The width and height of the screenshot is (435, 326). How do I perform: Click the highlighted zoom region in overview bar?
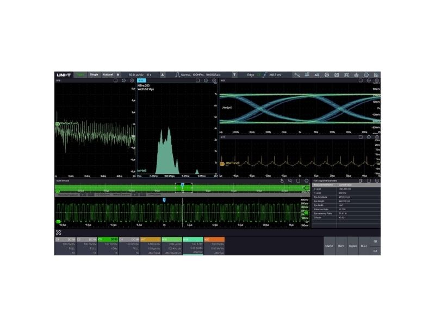point(184,188)
